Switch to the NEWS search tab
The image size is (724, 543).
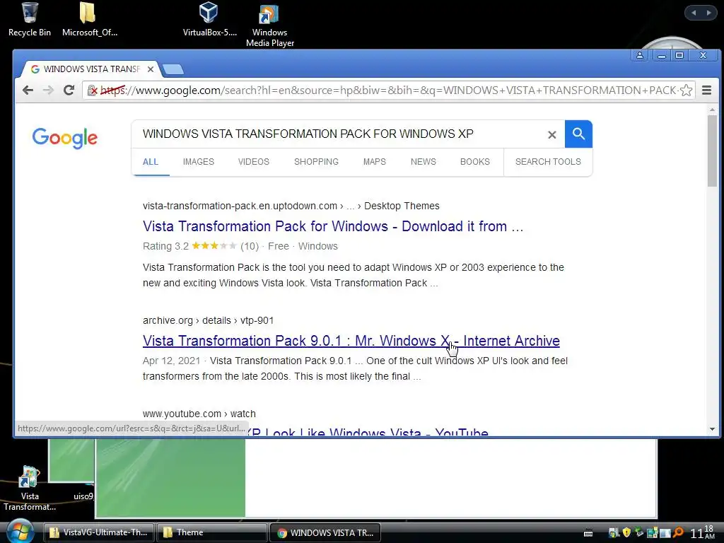coord(423,162)
